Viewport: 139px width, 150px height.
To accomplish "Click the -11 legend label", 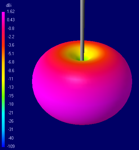I will [x=10, y=79].
